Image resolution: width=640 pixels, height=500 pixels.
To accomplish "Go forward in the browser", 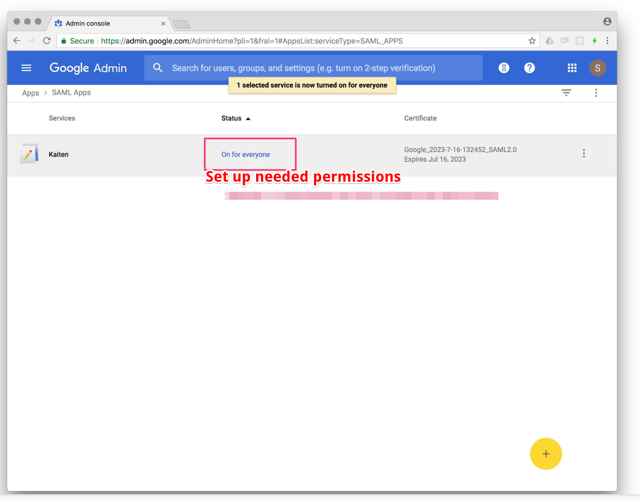I will [32, 41].
